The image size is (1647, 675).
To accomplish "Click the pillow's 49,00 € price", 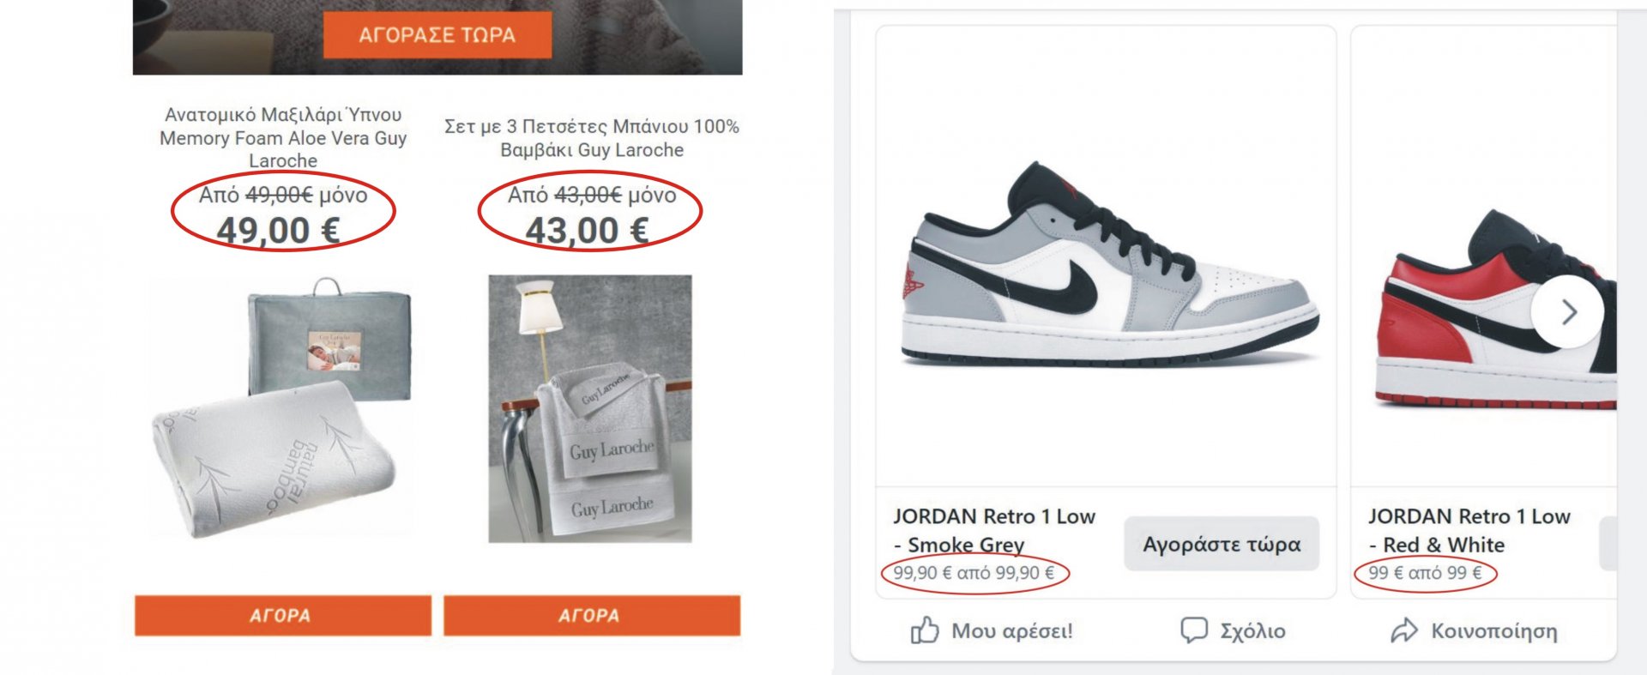I will [278, 231].
